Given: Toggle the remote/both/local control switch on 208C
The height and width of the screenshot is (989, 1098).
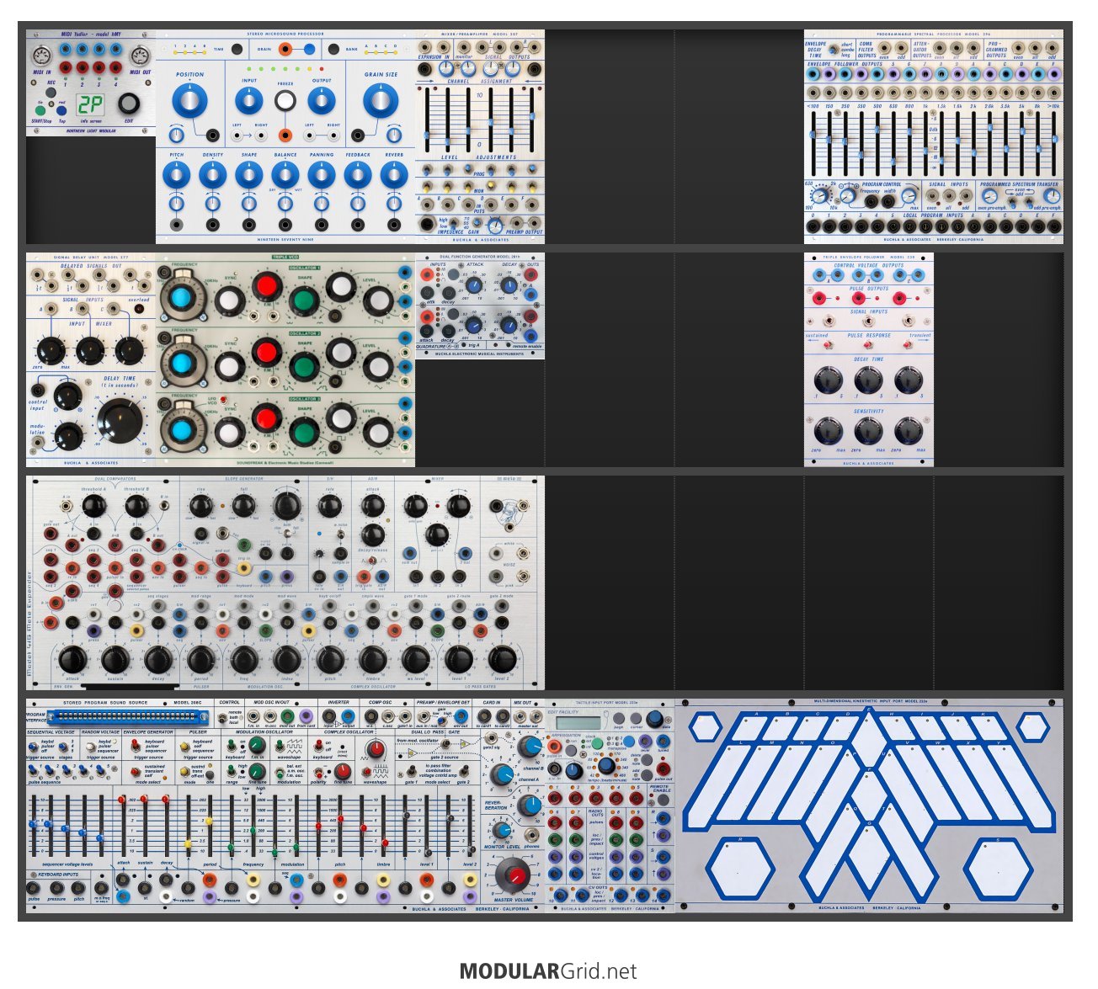Looking at the screenshot, I should [x=221, y=718].
